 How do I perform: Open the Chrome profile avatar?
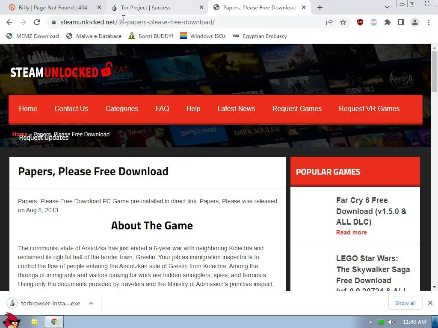point(415,22)
